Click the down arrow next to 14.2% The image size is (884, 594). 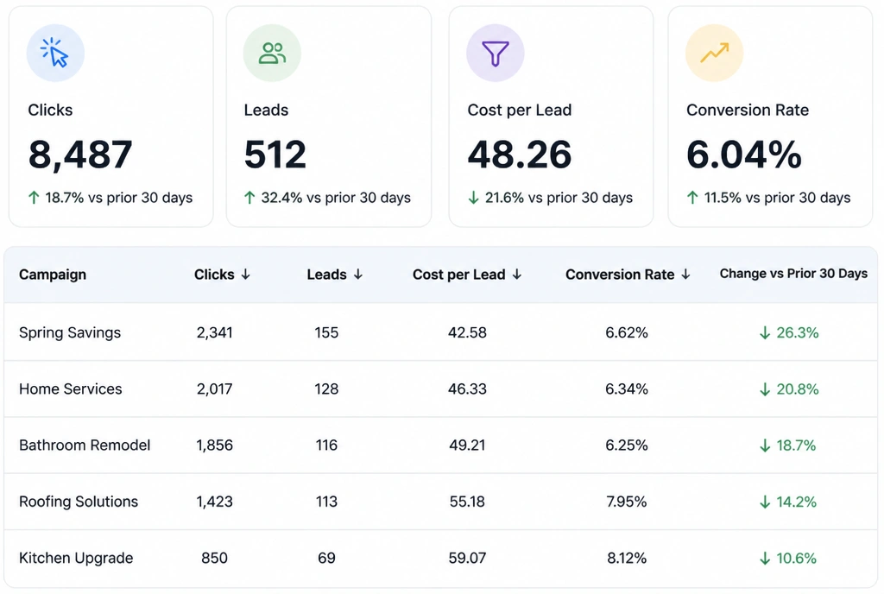[x=765, y=502]
